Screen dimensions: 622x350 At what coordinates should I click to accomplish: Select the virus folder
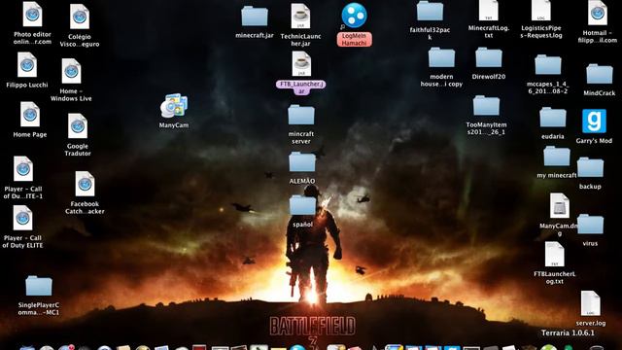point(590,225)
